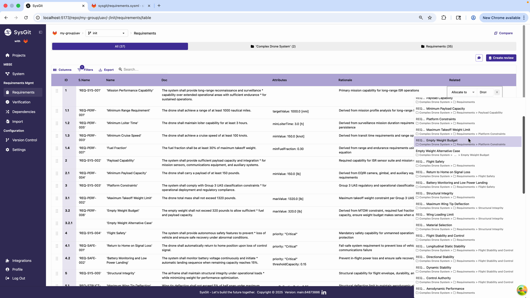530x298 pixels.
Task: Open the init branch dropdown
Action: click(x=107, y=33)
